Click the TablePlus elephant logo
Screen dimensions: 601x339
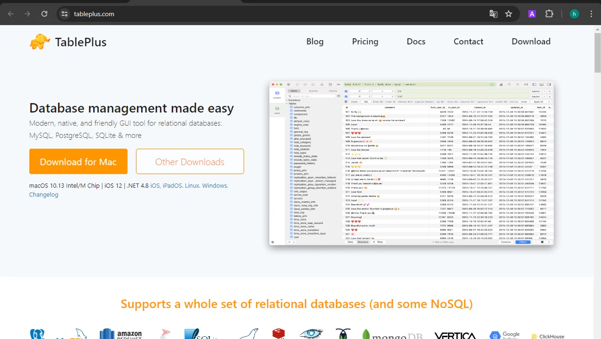[40, 42]
